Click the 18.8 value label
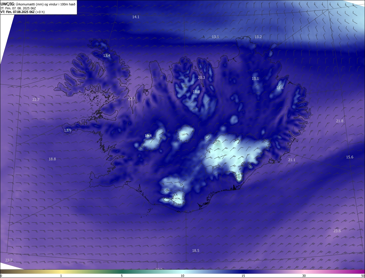Screen dimensions: 365x278 pos(52,159)
